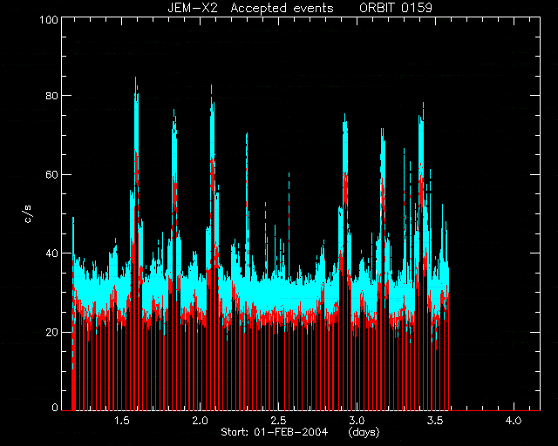Image resolution: width=558 pixels, height=446 pixels.
Task: Select the 2.0 days x-axis label
Action: click(200, 421)
